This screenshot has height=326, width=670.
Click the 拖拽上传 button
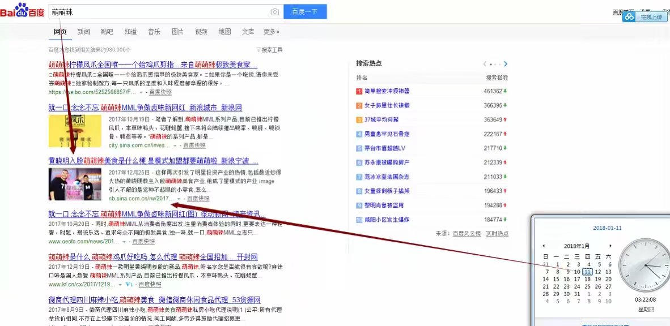pos(651,17)
